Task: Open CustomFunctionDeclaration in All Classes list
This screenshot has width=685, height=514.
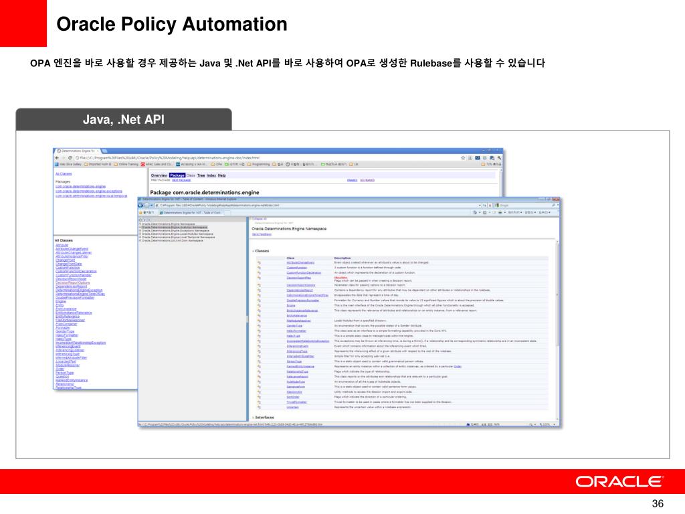Action: [76, 272]
